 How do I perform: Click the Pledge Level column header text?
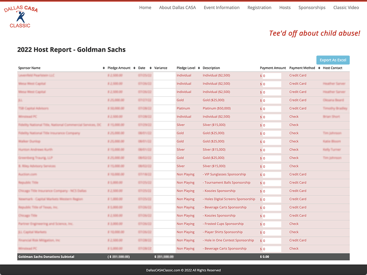[186, 68]
